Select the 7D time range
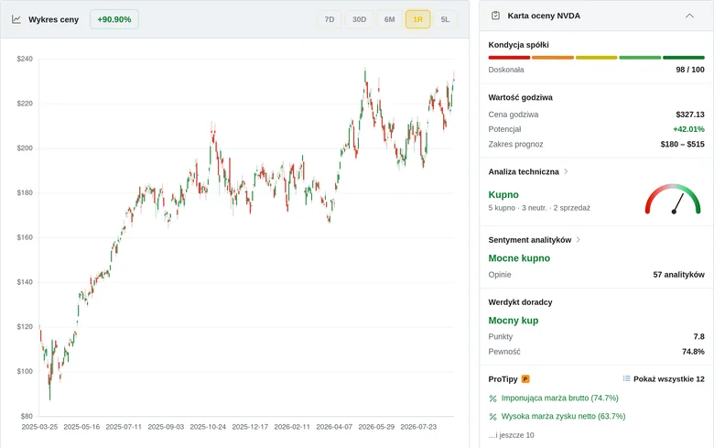This screenshot has height=448, width=714. pos(330,19)
